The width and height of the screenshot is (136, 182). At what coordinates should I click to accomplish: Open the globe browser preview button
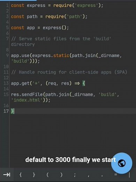click(122, 163)
